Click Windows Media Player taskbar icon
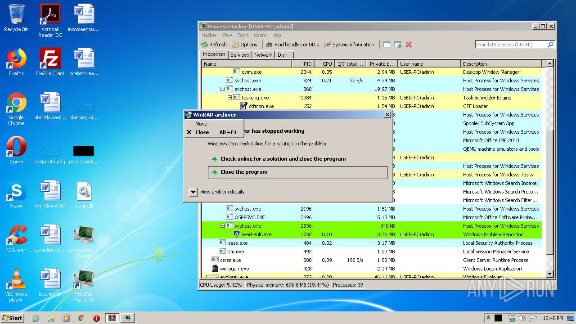Viewport: 576px width, 324px height. (x=66, y=318)
